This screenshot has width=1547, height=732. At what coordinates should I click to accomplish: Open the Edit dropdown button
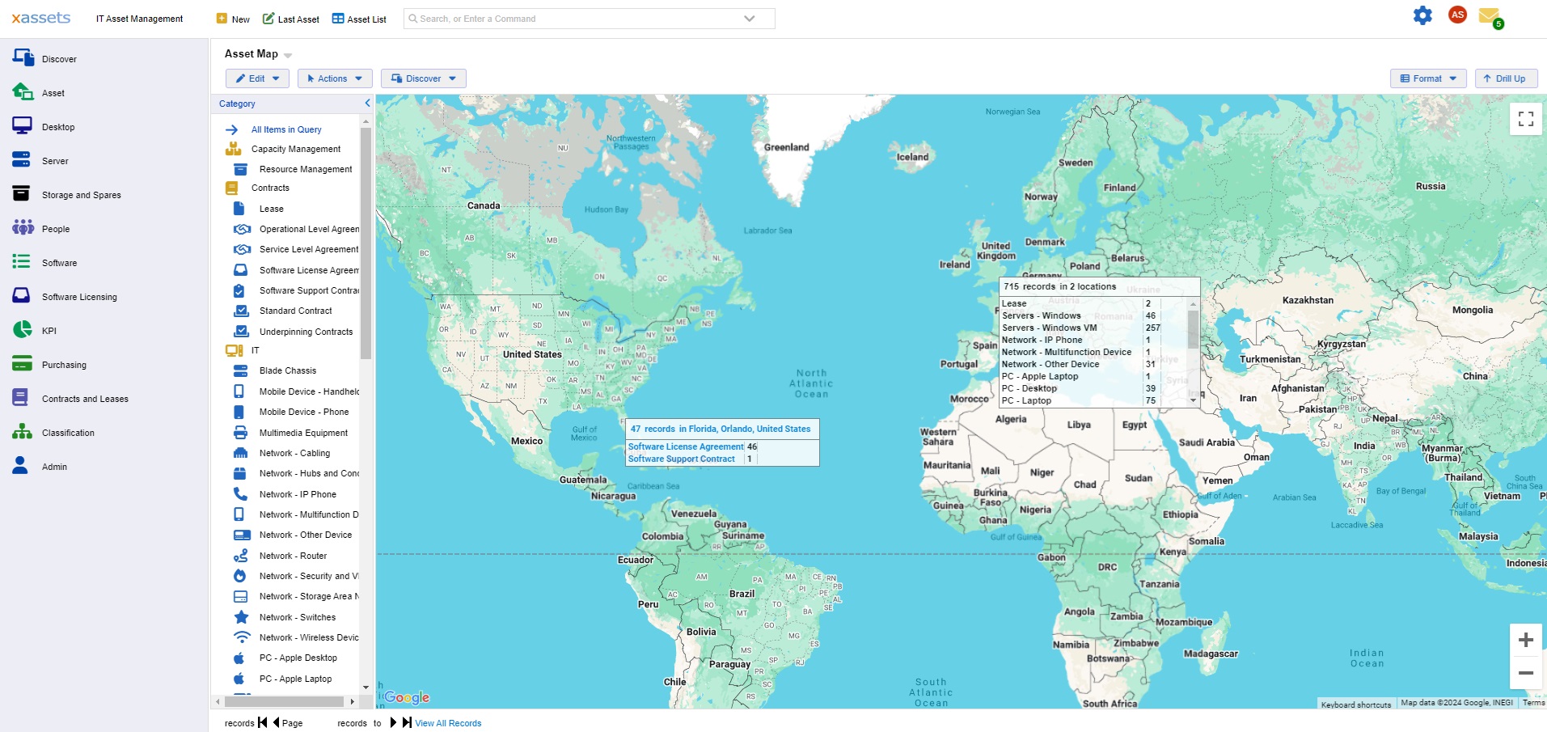coord(257,78)
